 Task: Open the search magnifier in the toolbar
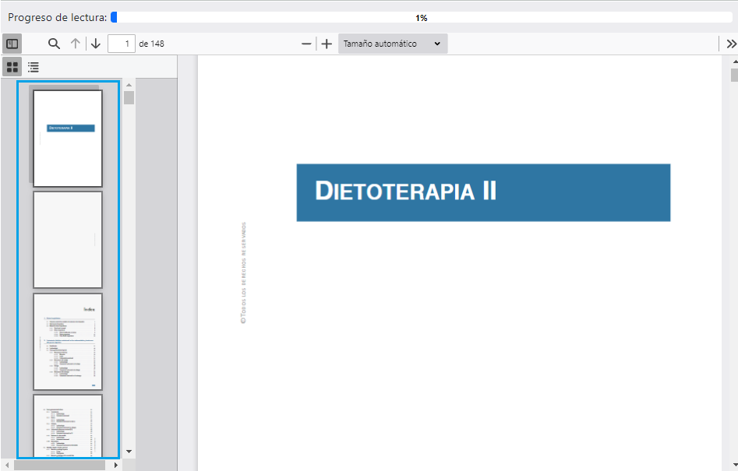click(x=54, y=44)
